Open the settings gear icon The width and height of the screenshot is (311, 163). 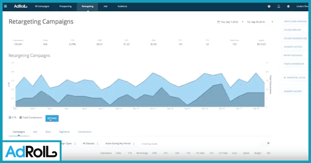point(289,6)
